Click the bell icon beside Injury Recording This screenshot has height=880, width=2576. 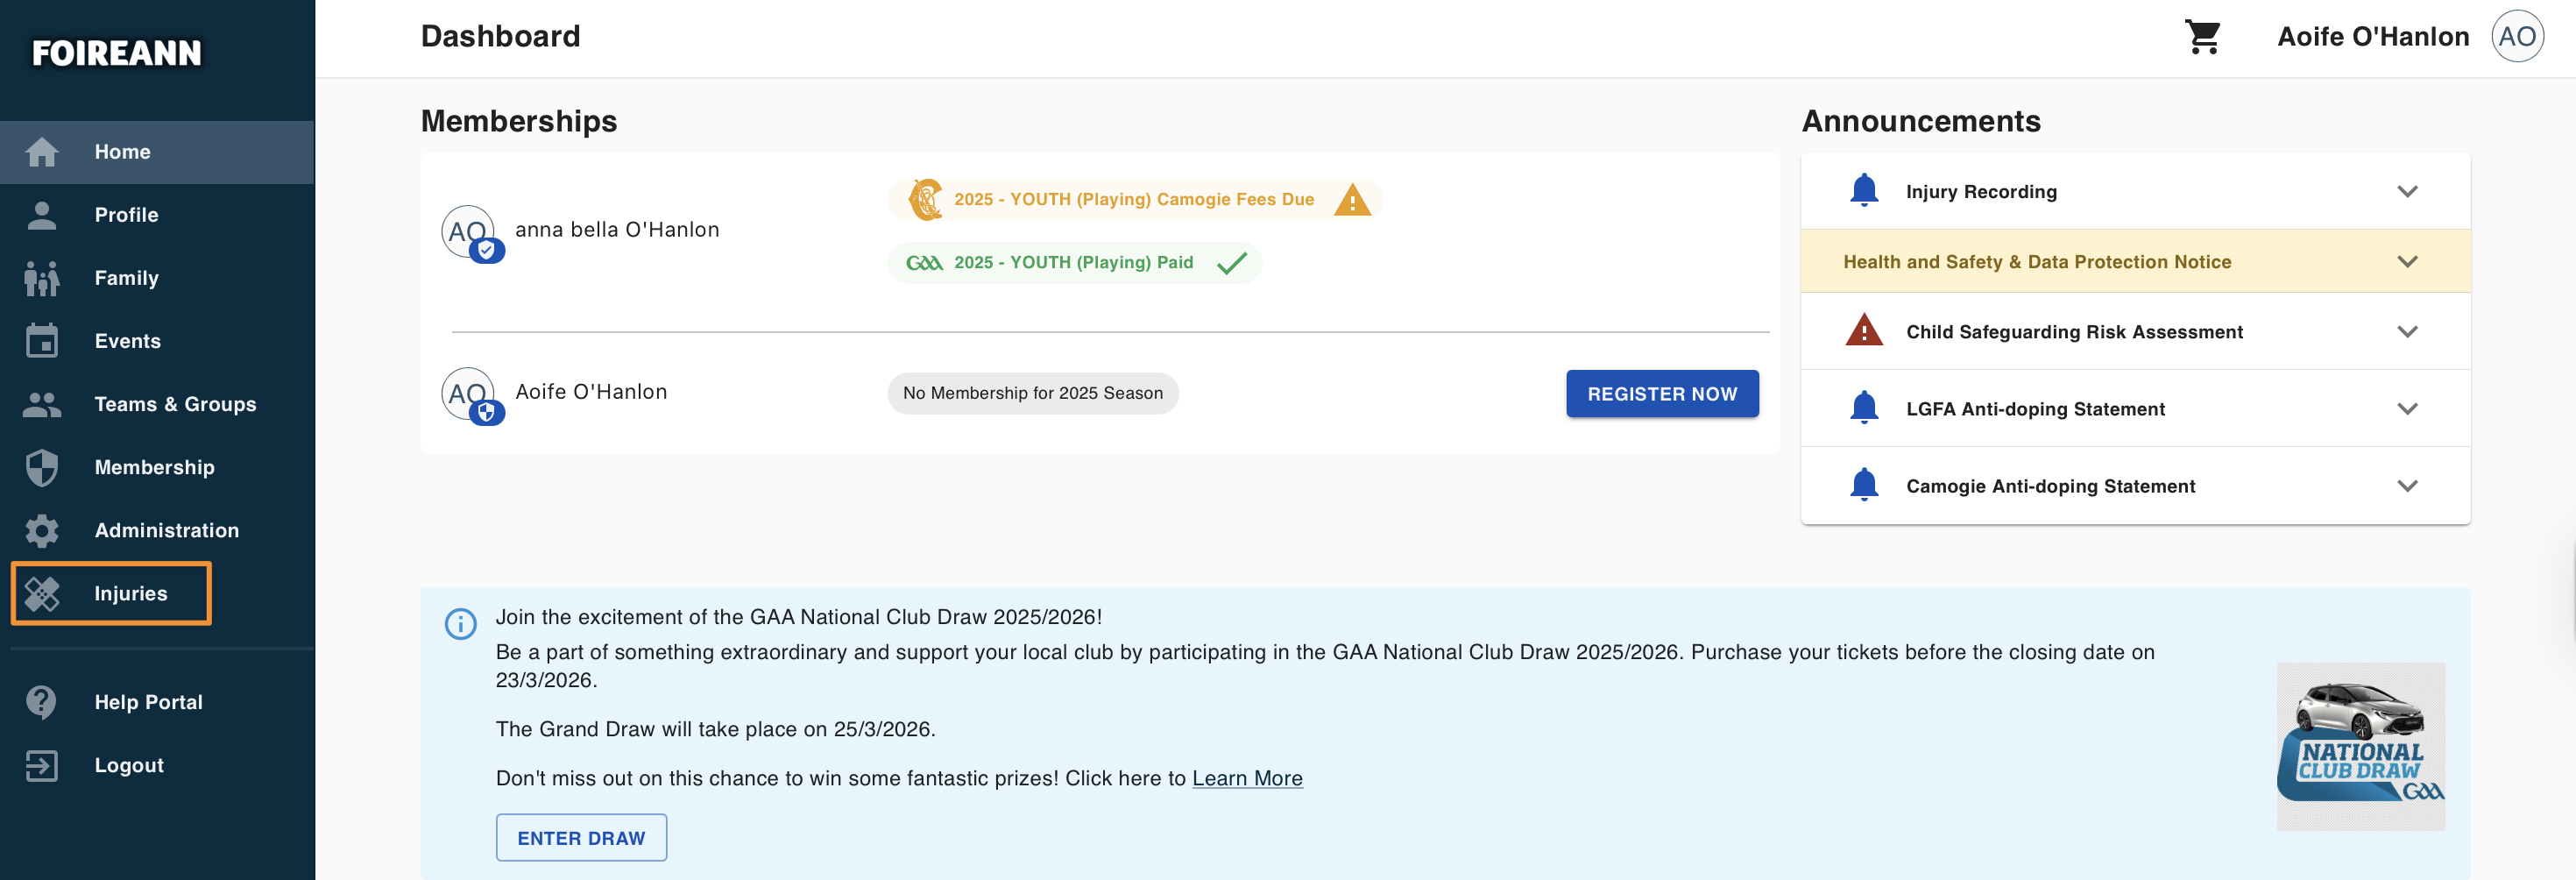1864,190
